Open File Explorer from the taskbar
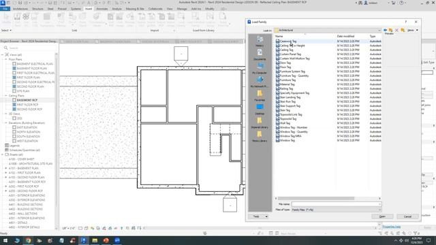Screen dimensions: 436x245 point(95,240)
